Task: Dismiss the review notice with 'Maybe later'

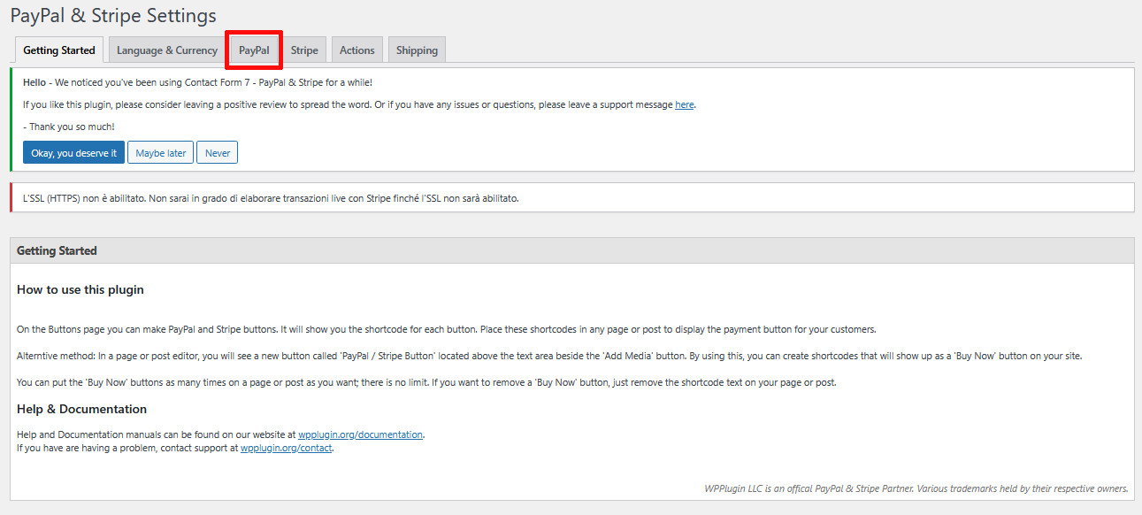Action: tap(160, 152)
